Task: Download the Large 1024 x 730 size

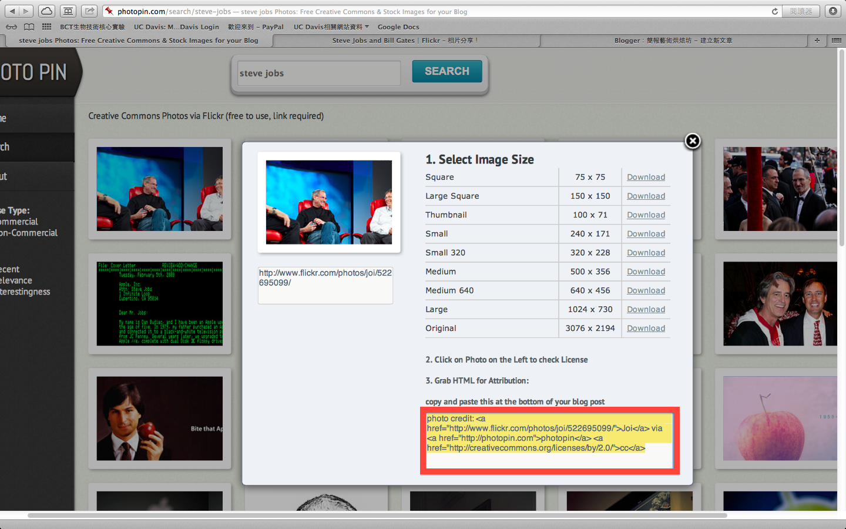Action: pos(646,309)
